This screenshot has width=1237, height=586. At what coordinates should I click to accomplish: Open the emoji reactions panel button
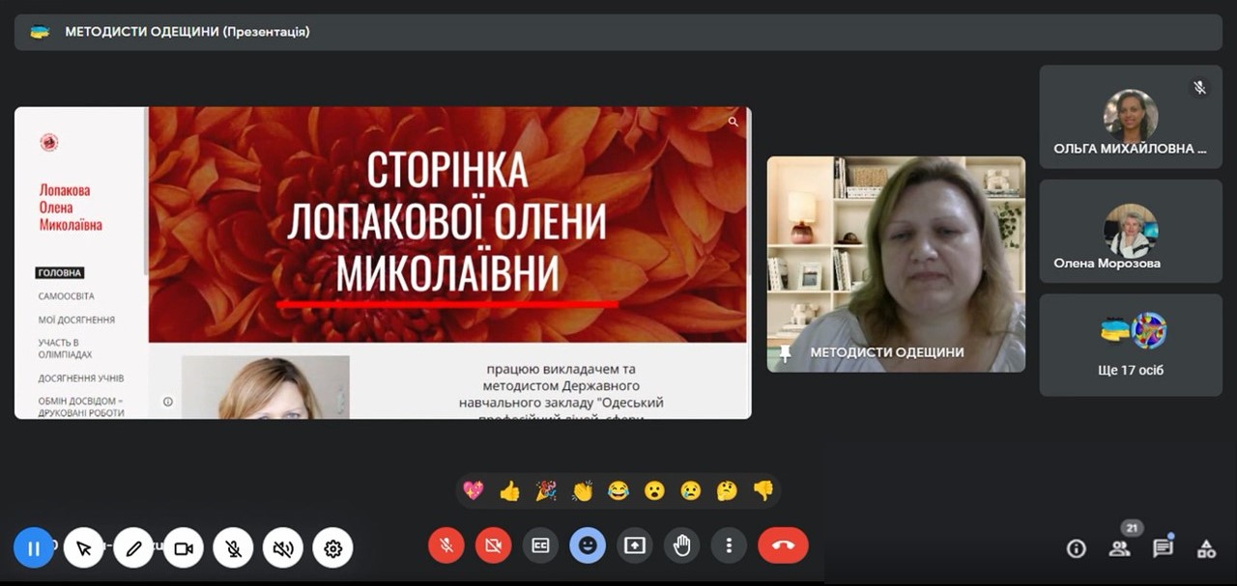(587, 545)
